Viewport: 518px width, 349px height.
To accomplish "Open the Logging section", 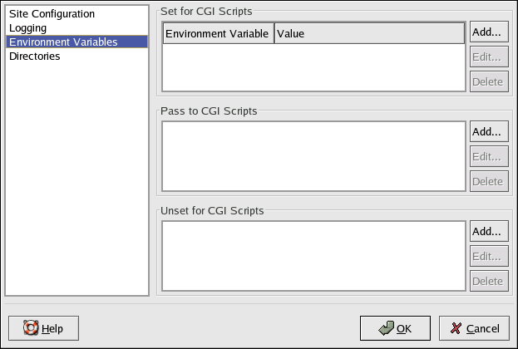I will pos(27,28).
